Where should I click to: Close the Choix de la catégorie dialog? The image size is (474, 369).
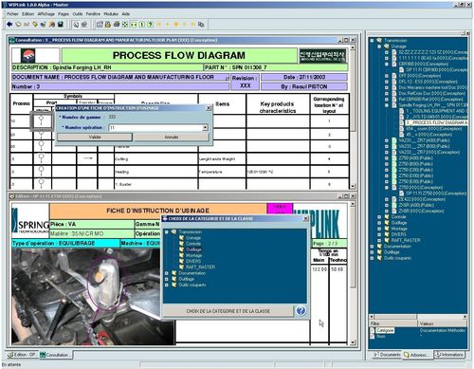[x=305, y=219]
